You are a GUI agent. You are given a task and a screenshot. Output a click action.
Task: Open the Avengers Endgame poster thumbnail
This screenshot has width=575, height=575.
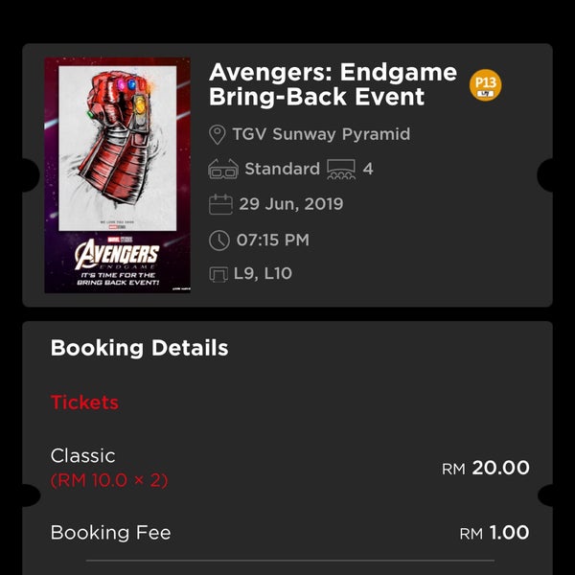(x=117, y=175)
